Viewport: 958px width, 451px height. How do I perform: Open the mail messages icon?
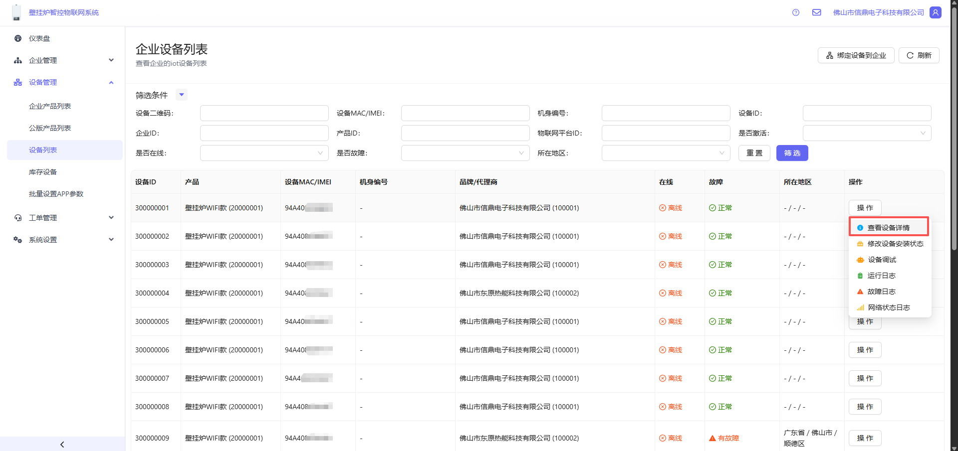[817, 12]
